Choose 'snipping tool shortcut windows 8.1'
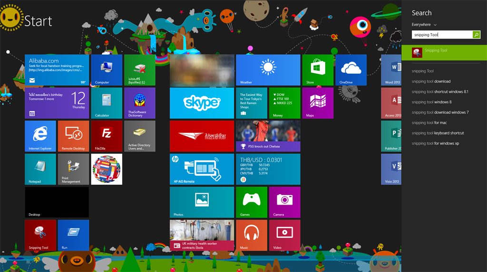 440,92
